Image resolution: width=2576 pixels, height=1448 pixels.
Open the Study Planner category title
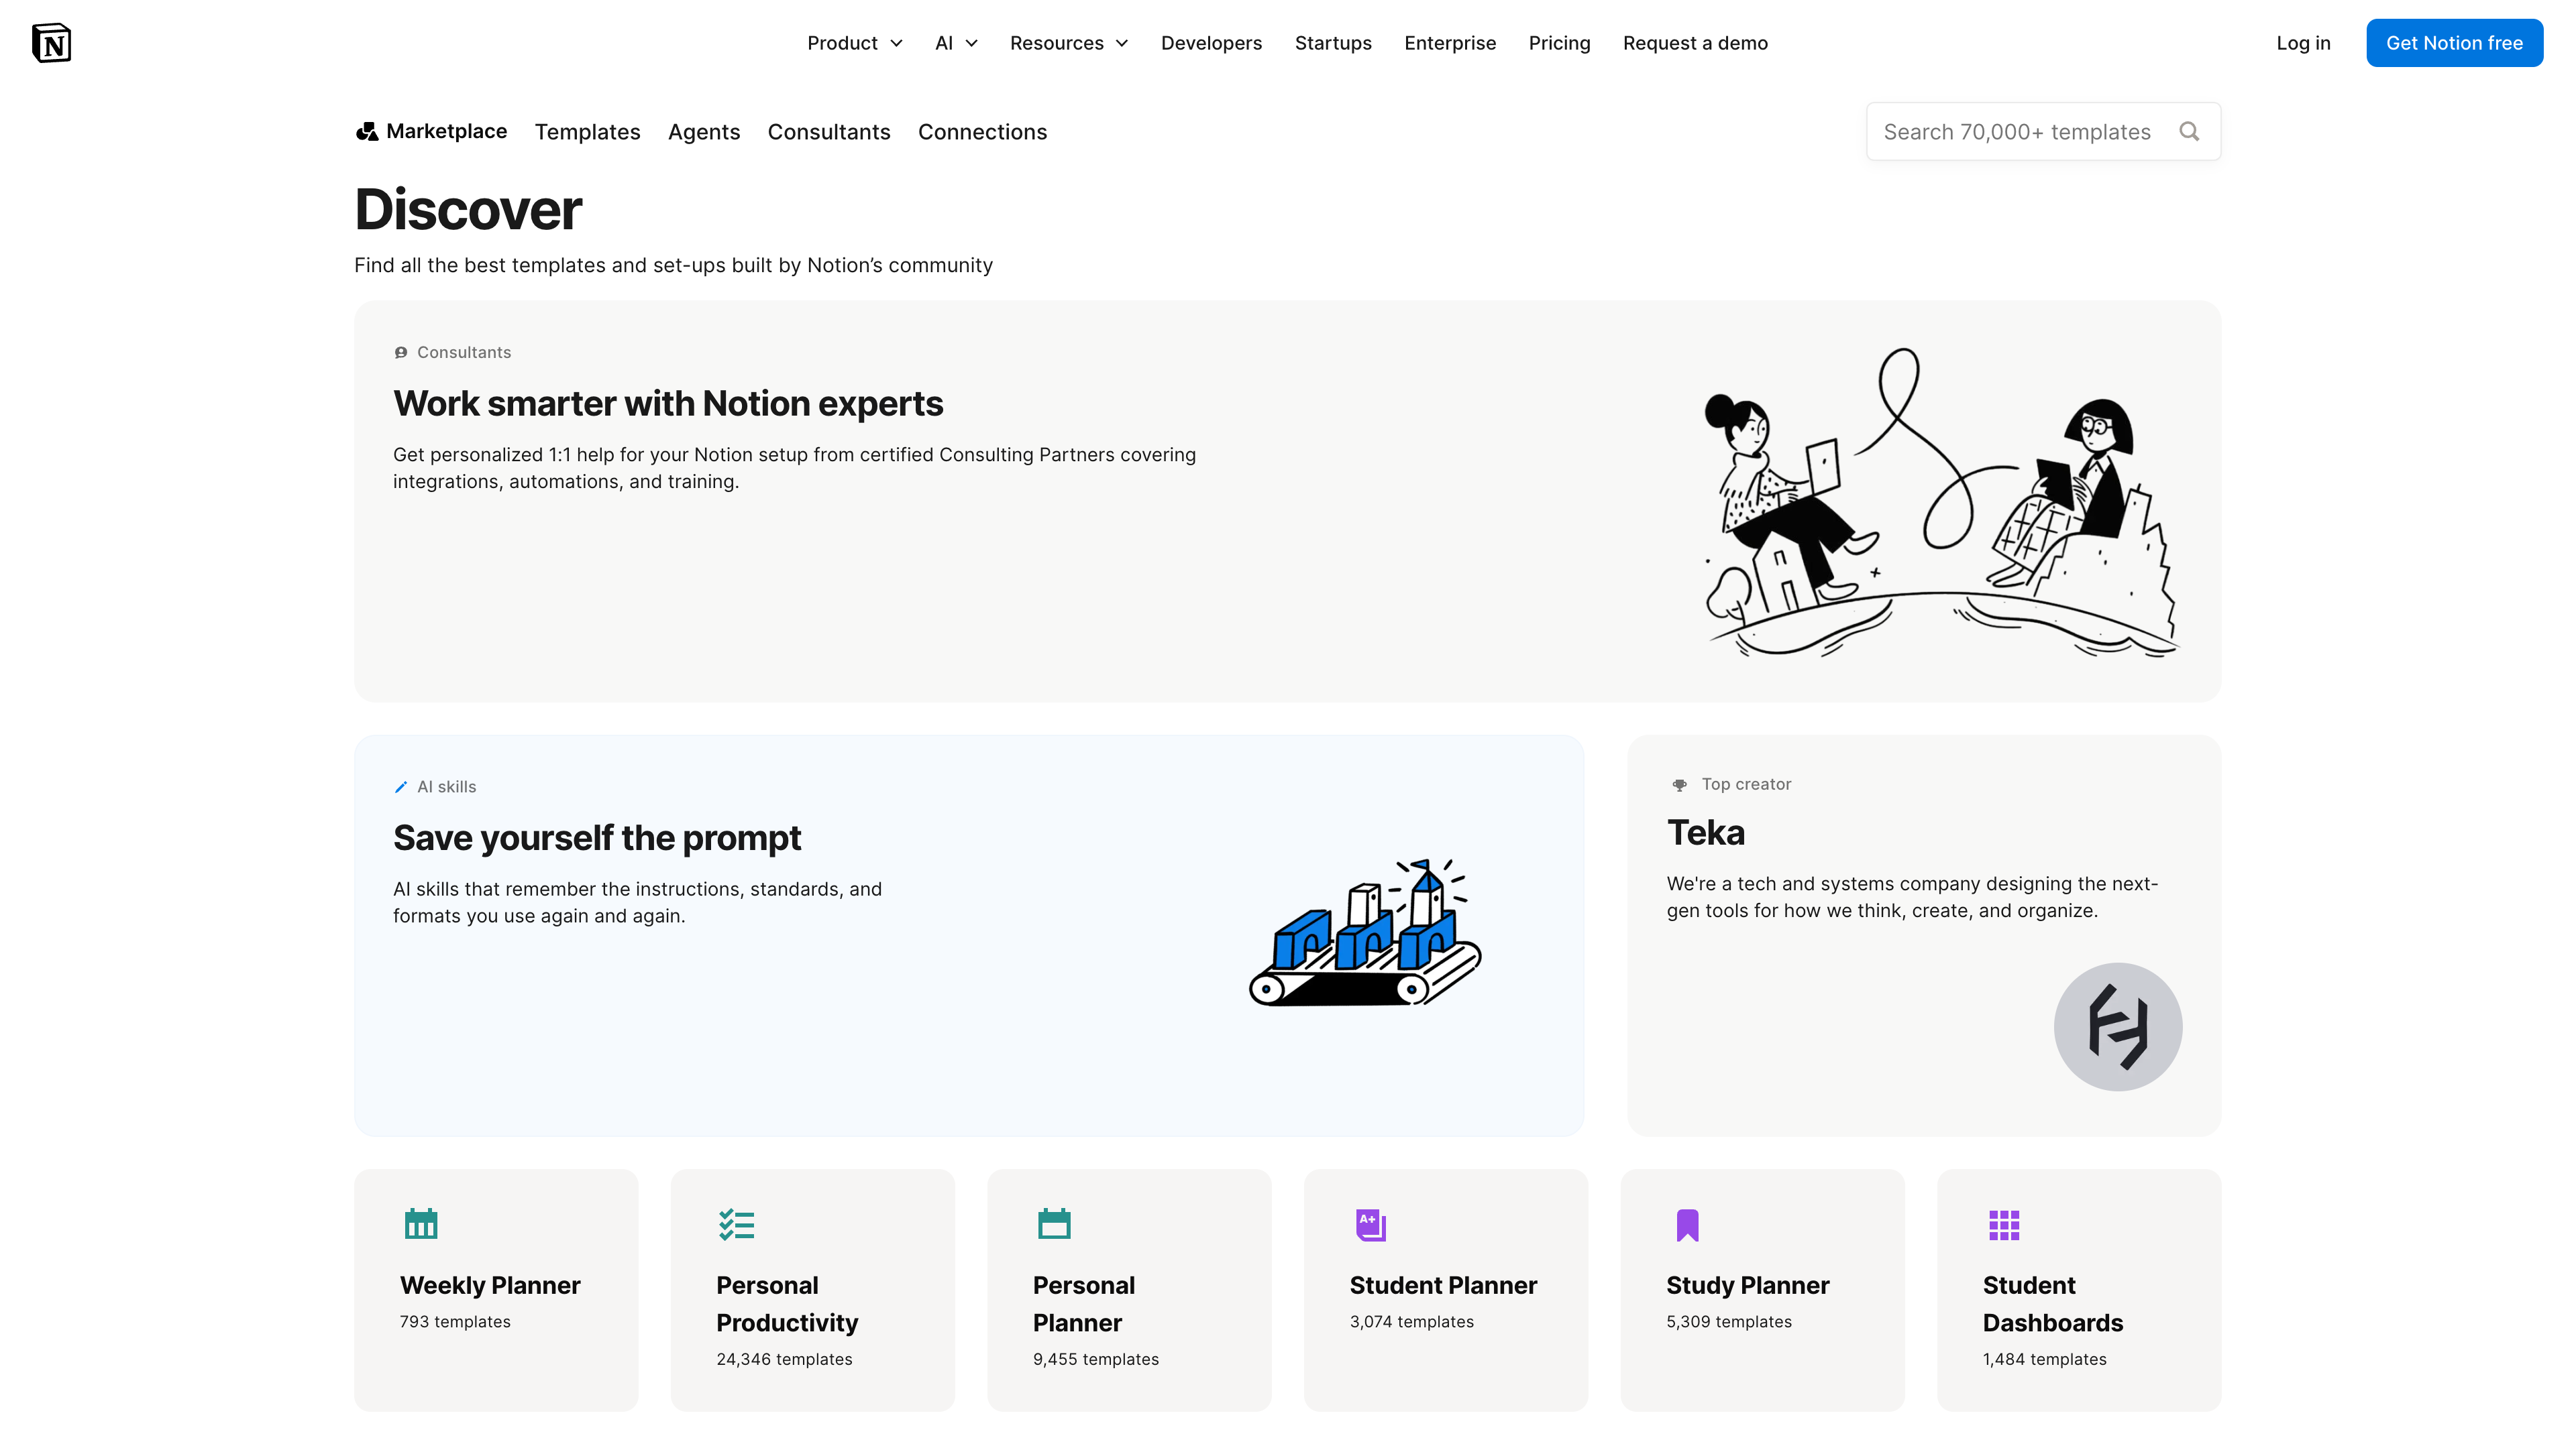[x=1748, y=1285]
